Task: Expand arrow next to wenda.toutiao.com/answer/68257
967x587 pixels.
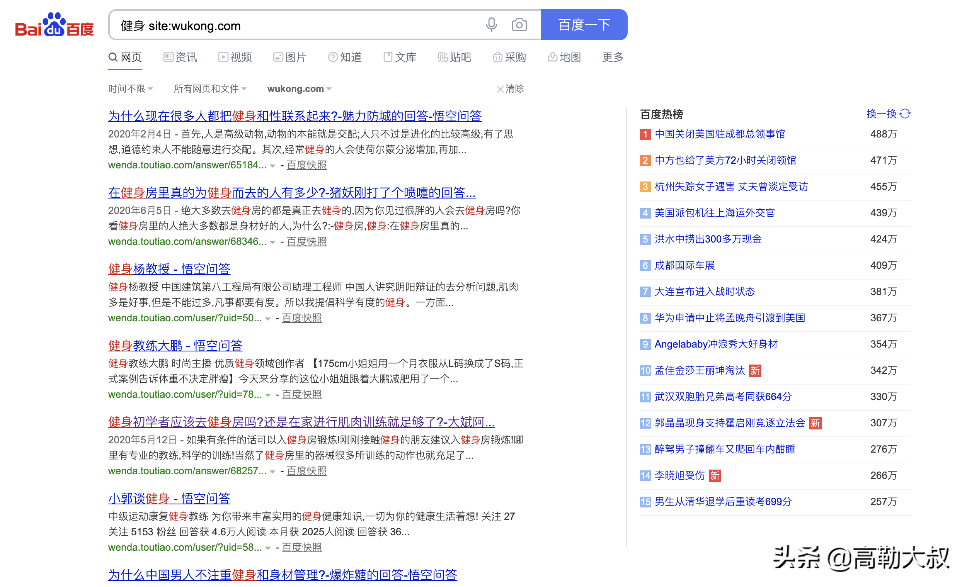Action: (272, 472)
